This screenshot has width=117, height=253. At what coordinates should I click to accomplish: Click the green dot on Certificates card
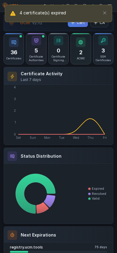21,36
